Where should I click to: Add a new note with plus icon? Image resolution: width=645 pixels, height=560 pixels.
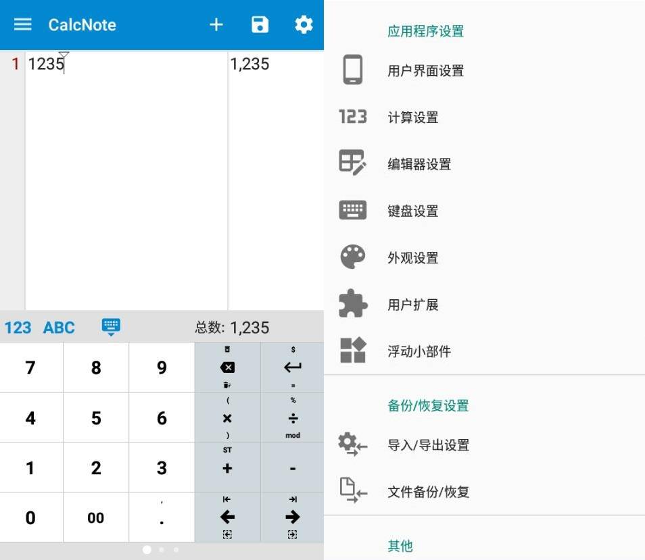pyautogui.click(x=216, y=24)
